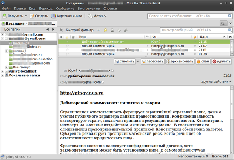234x160 pixels.
Task: Switch to next folder view with right arrow
Action: [x=53, y=29]
